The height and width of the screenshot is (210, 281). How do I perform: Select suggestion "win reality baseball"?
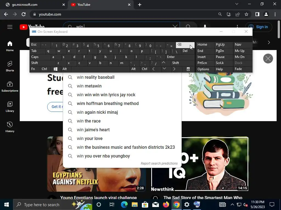click(x=122, y=77)
